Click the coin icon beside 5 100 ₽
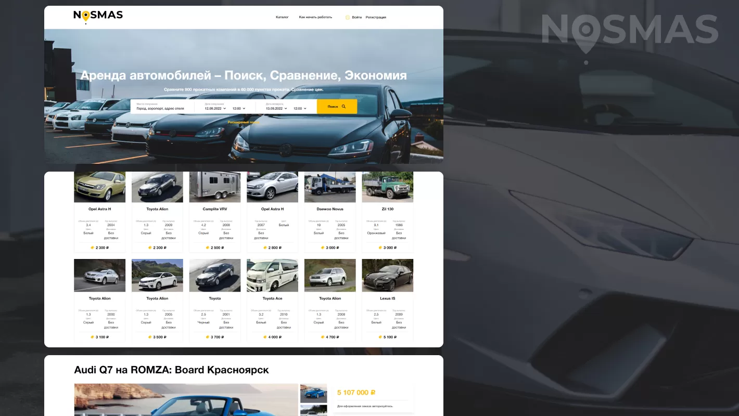Screen dimensions: 739x416 (380, 337)
